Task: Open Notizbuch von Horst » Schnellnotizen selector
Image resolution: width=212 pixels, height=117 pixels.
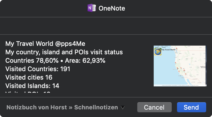Action: click(x=65, y=108)
